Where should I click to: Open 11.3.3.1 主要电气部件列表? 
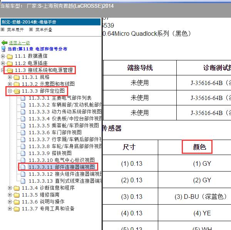(x=60, y=98)
